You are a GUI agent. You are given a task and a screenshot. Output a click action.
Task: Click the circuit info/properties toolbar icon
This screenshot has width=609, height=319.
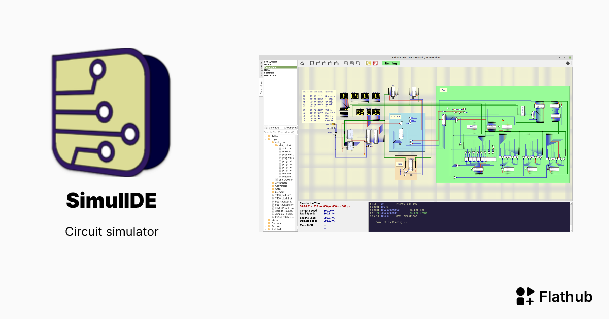click(x=313, y=62)
